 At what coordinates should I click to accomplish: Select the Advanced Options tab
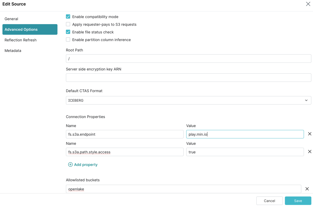[x=30, y=29]
